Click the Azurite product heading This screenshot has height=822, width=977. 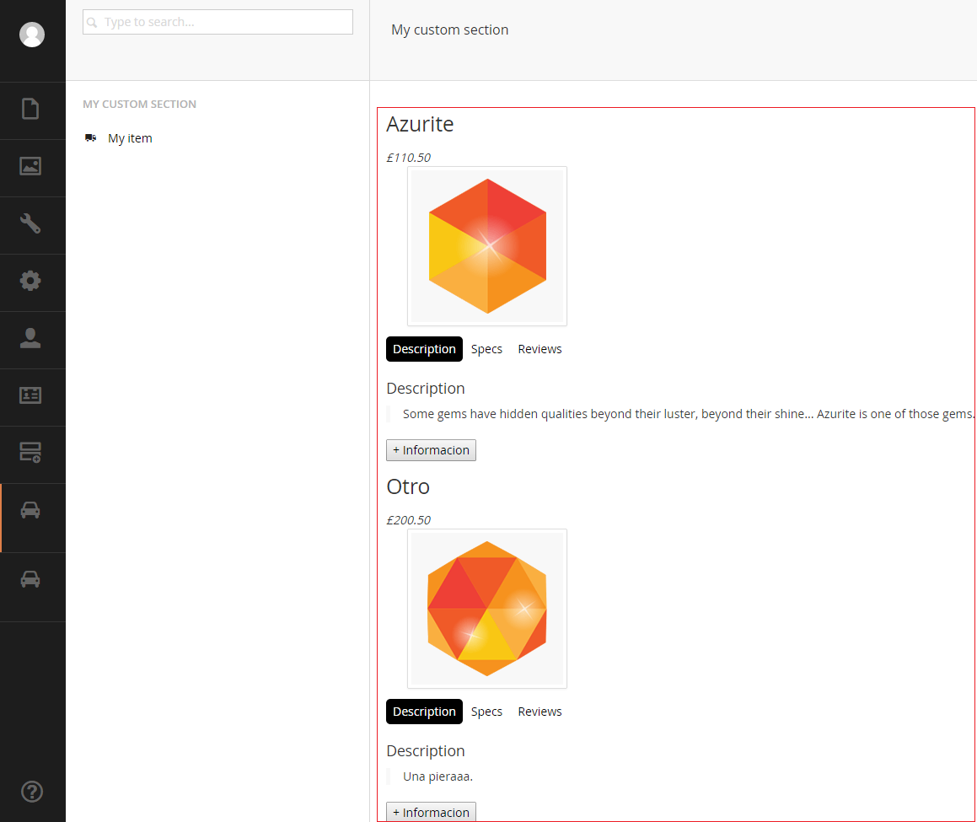(x=420, y=124)
